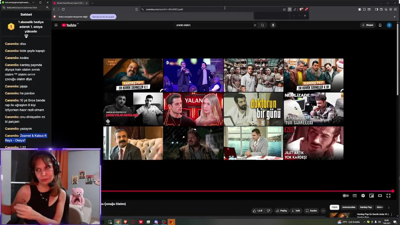Open Esnaf Ali Rıza'nın Tüm Sahneleri thumbnail

point(313,109)
